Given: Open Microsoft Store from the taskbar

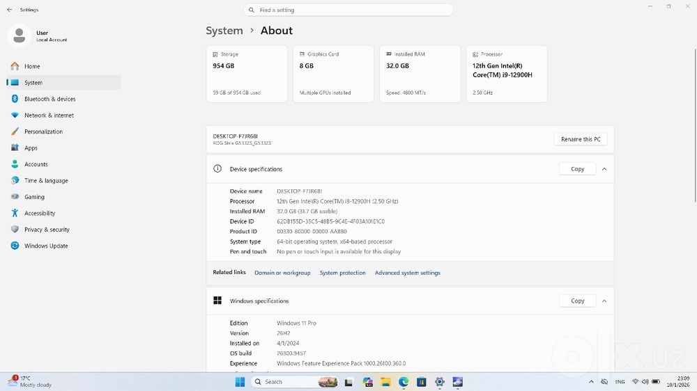Looking at the screenshot, I should pyautogui.click(x=422, y=382).
